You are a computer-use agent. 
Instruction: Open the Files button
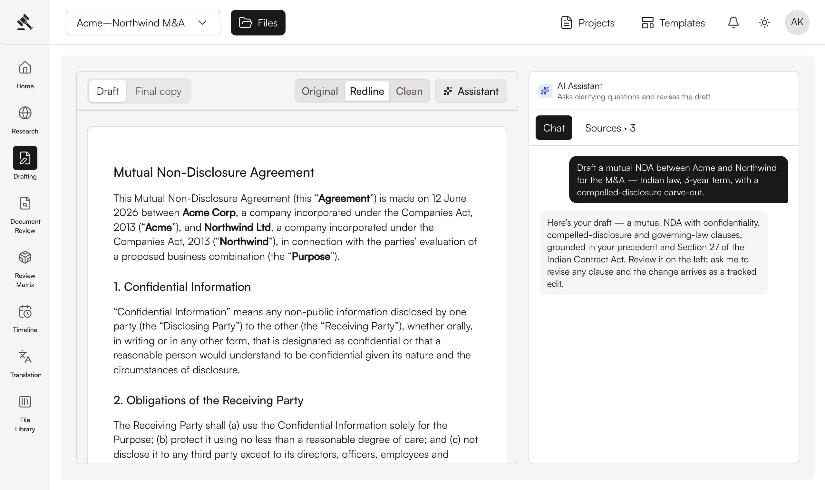click(x=258, y=23)
